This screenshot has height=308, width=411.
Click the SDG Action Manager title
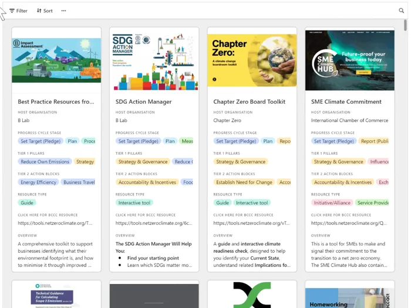point(143,101)
